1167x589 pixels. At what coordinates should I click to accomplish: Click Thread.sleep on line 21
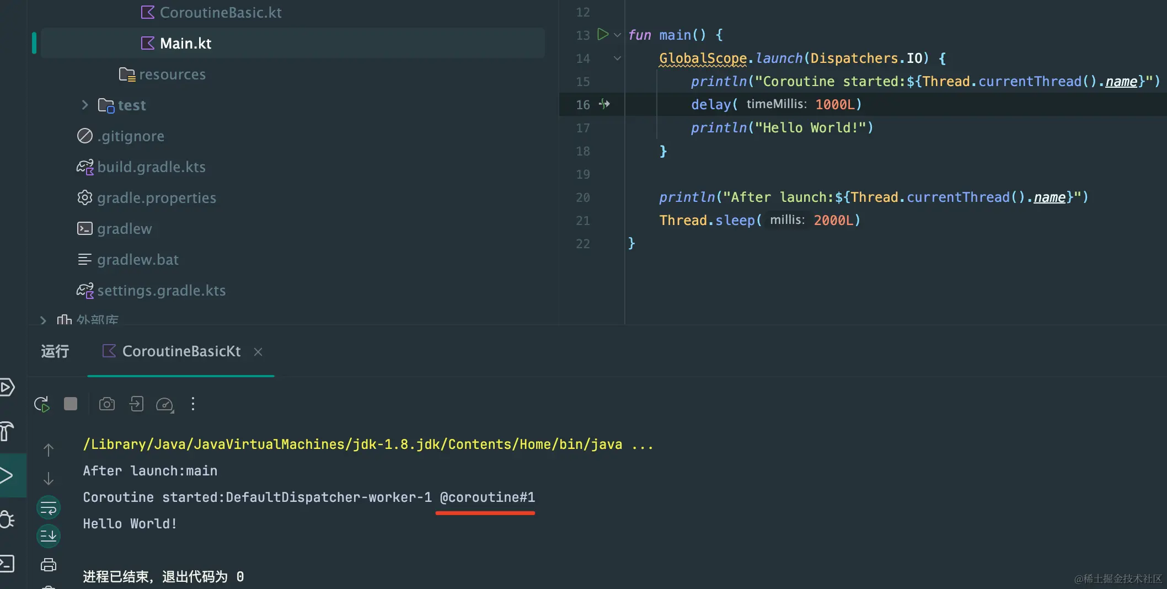[x=707, y=220]
